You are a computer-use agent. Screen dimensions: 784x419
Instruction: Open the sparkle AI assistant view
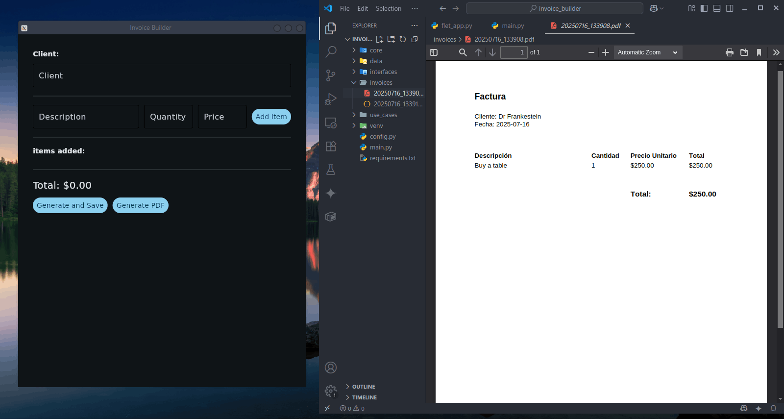(331, 193)
